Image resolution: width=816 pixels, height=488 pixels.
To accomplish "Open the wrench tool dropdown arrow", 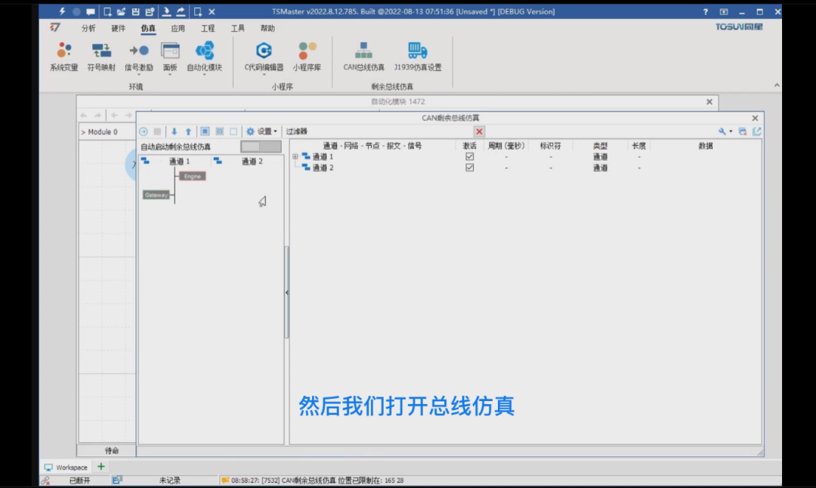I will pos(731,131).
